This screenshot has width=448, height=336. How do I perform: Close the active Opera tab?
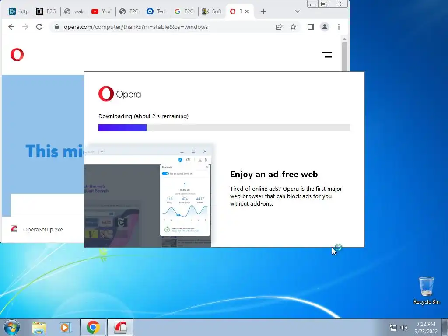[x=247, y=11]
